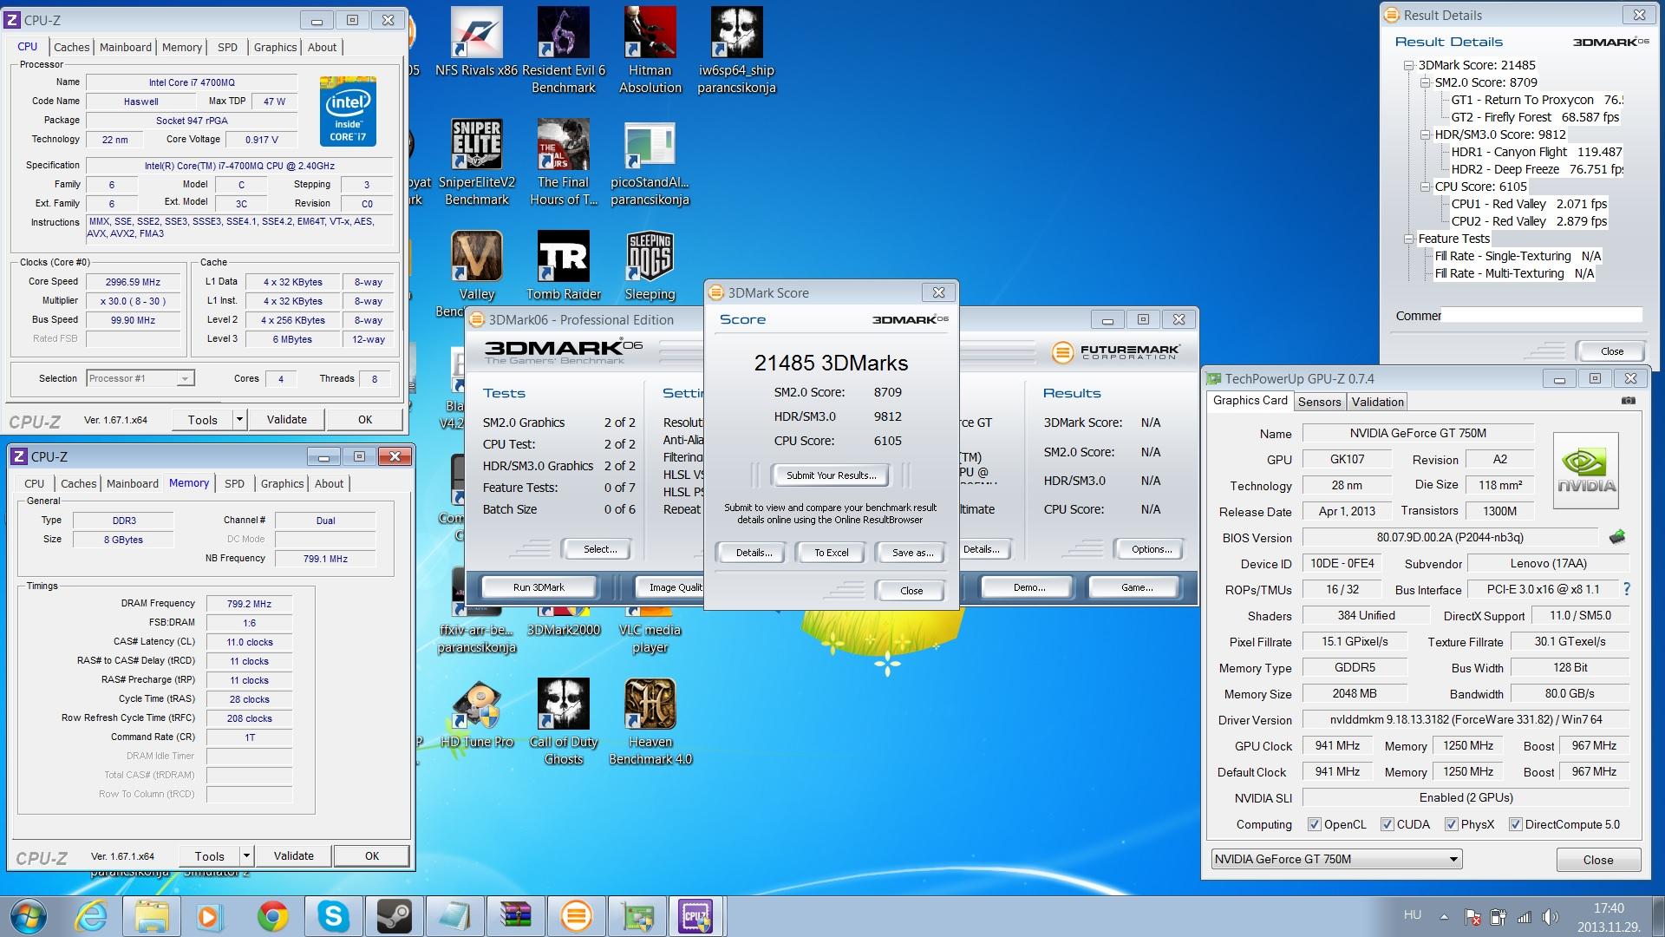The width and height of the screenshot is (1665, 937).
Task: Open WinRAR taskbar icon
Action: [x=515, y=916]
